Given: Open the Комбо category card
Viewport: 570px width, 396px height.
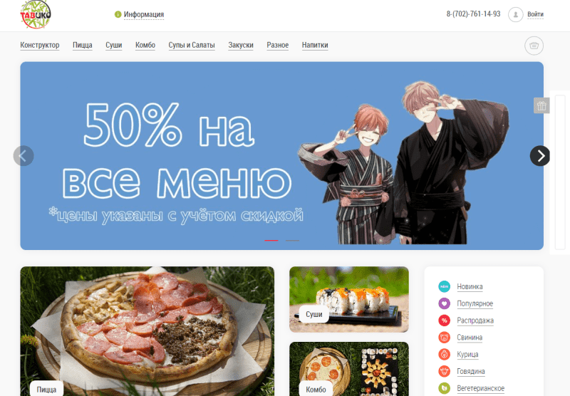Looking at the screenshot, I should click(x=349, y=369).
